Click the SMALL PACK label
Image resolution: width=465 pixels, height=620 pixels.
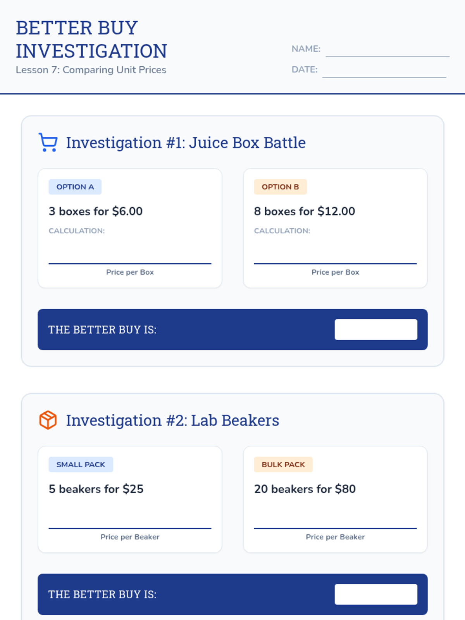tap(81, 464)
